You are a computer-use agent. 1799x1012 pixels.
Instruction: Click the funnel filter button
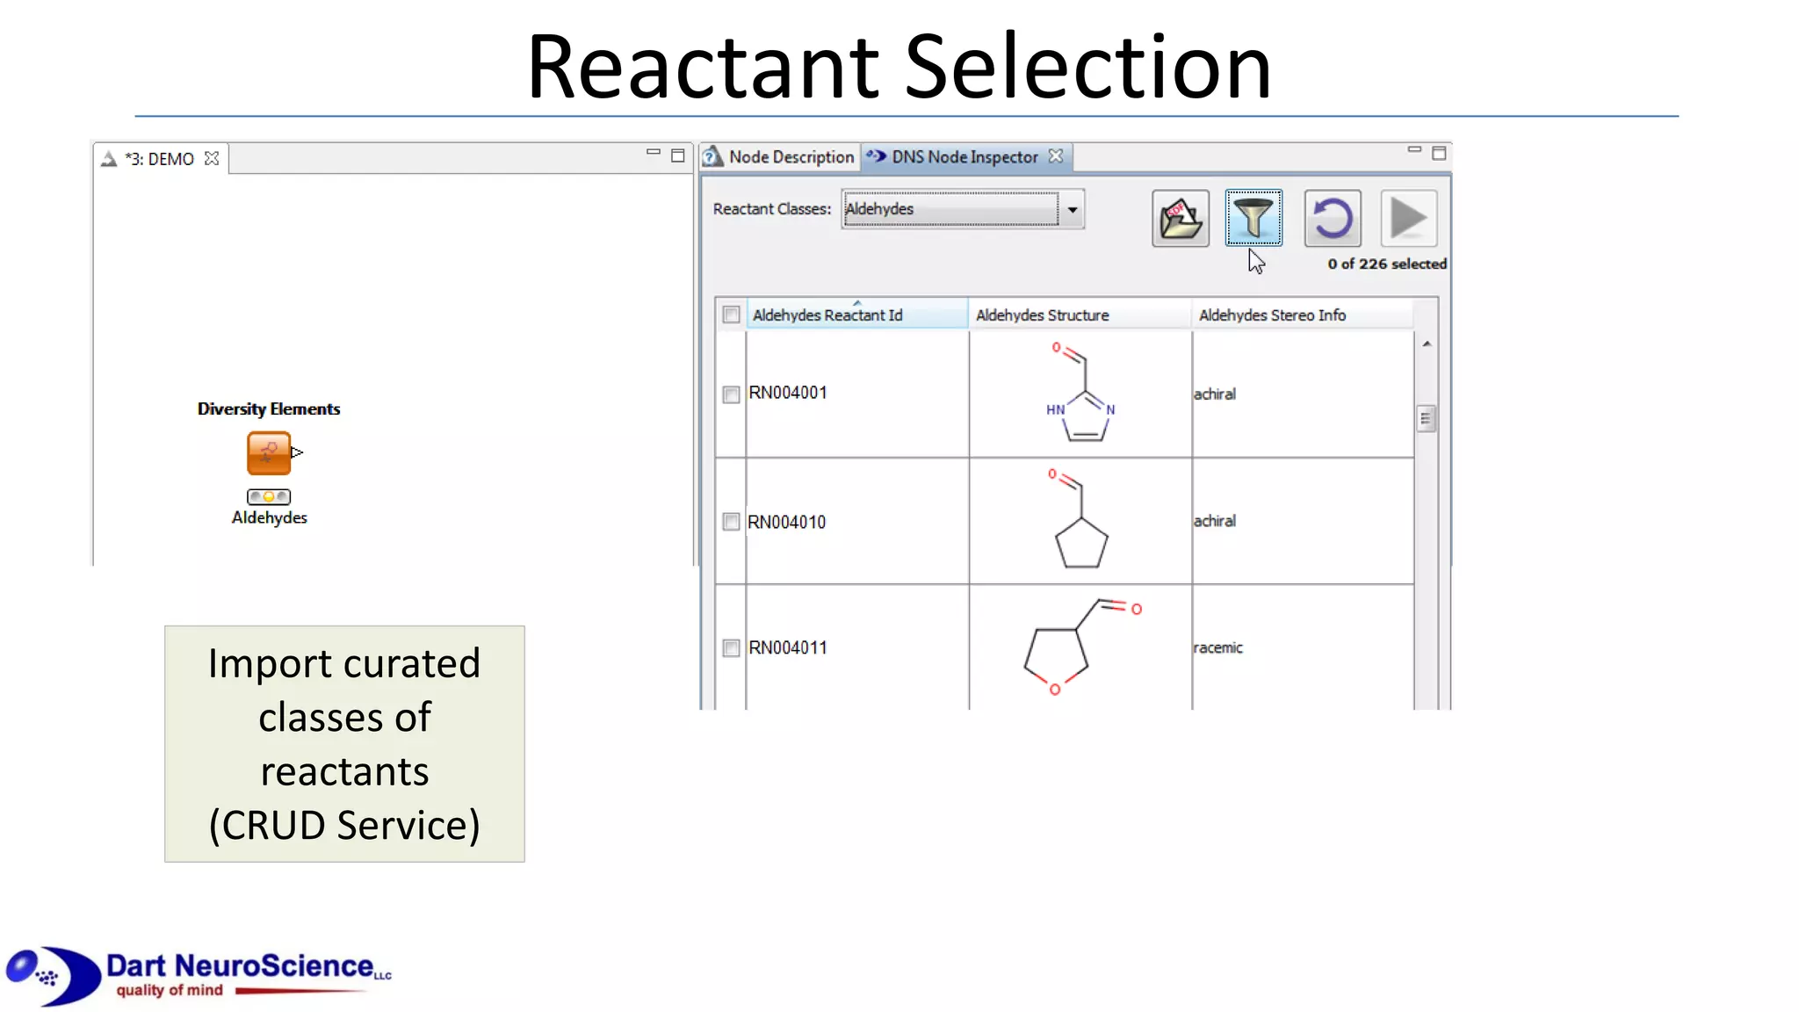pos(1254,218)
